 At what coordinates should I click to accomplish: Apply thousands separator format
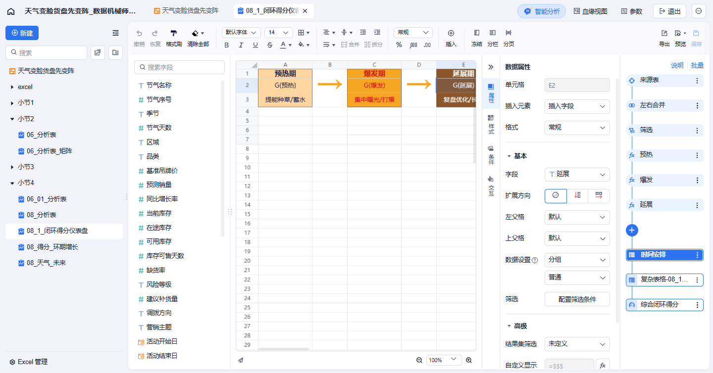[x=413, y=45]
